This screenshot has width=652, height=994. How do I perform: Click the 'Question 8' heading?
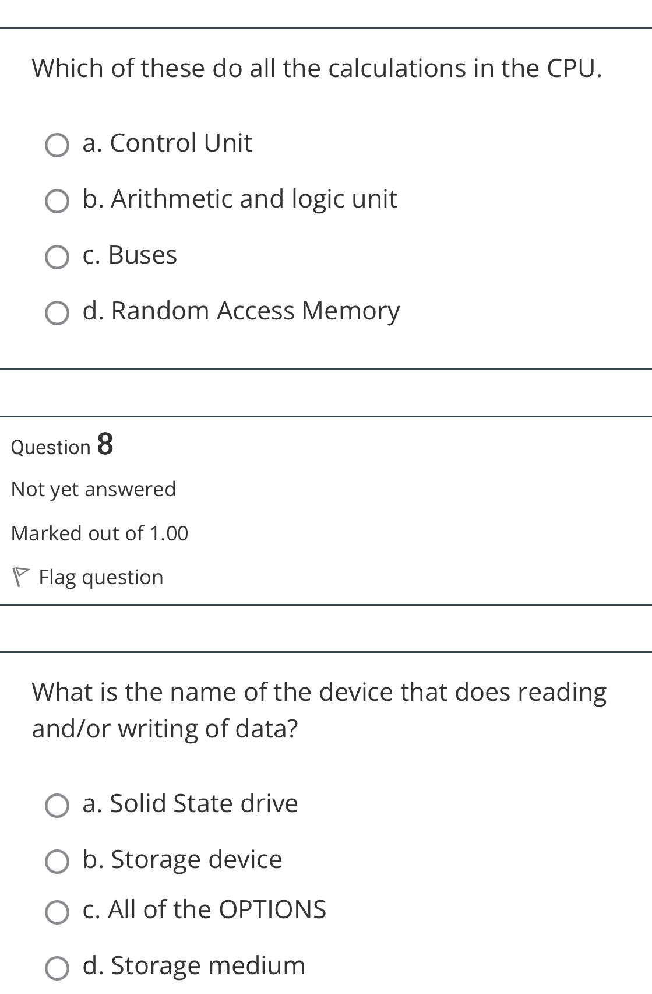coord(60,446)
